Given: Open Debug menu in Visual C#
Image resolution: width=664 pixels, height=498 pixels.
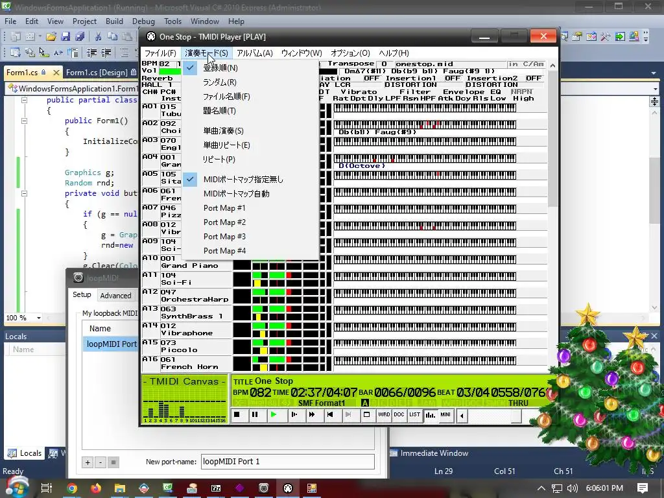Looking at the screenshot, I should coord(143,21).
